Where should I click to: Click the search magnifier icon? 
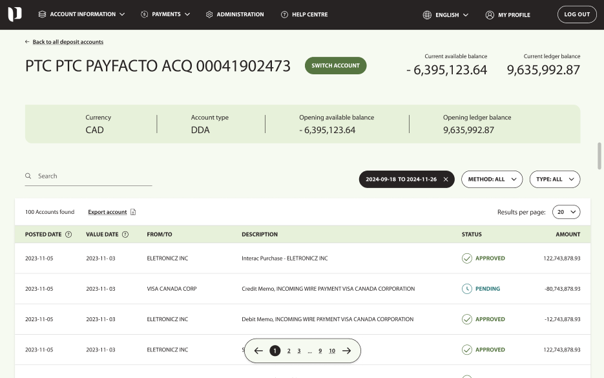(x=28, y=176)
